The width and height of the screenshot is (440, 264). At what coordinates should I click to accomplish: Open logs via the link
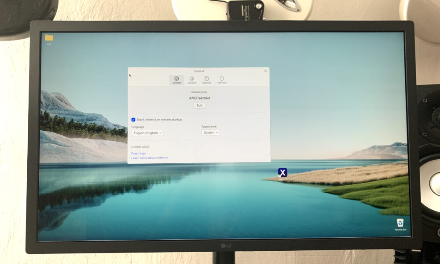coord(139,153)
